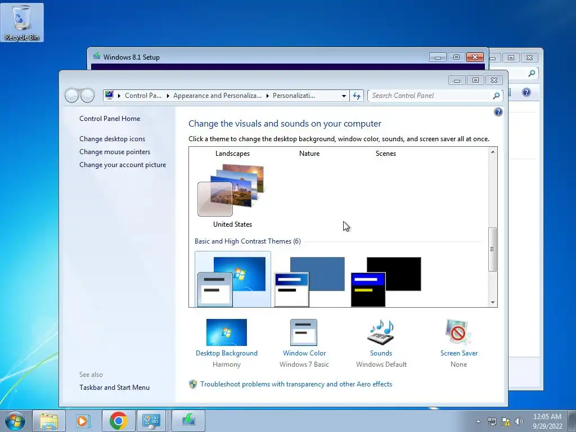This screenshot has height=432, width=576.
Task: Click the Nature theme label
Action: [309, 154]
